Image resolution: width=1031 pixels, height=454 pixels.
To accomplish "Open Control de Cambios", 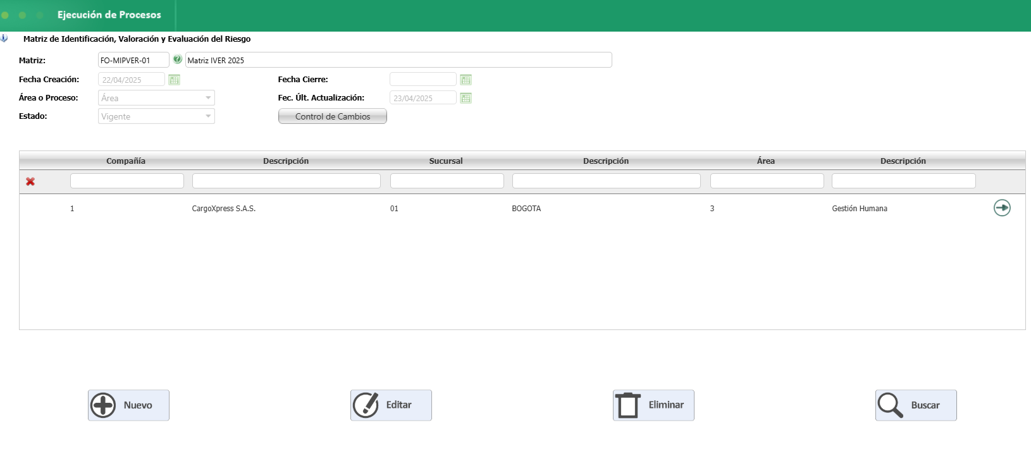I will click(x=333, y=116).
